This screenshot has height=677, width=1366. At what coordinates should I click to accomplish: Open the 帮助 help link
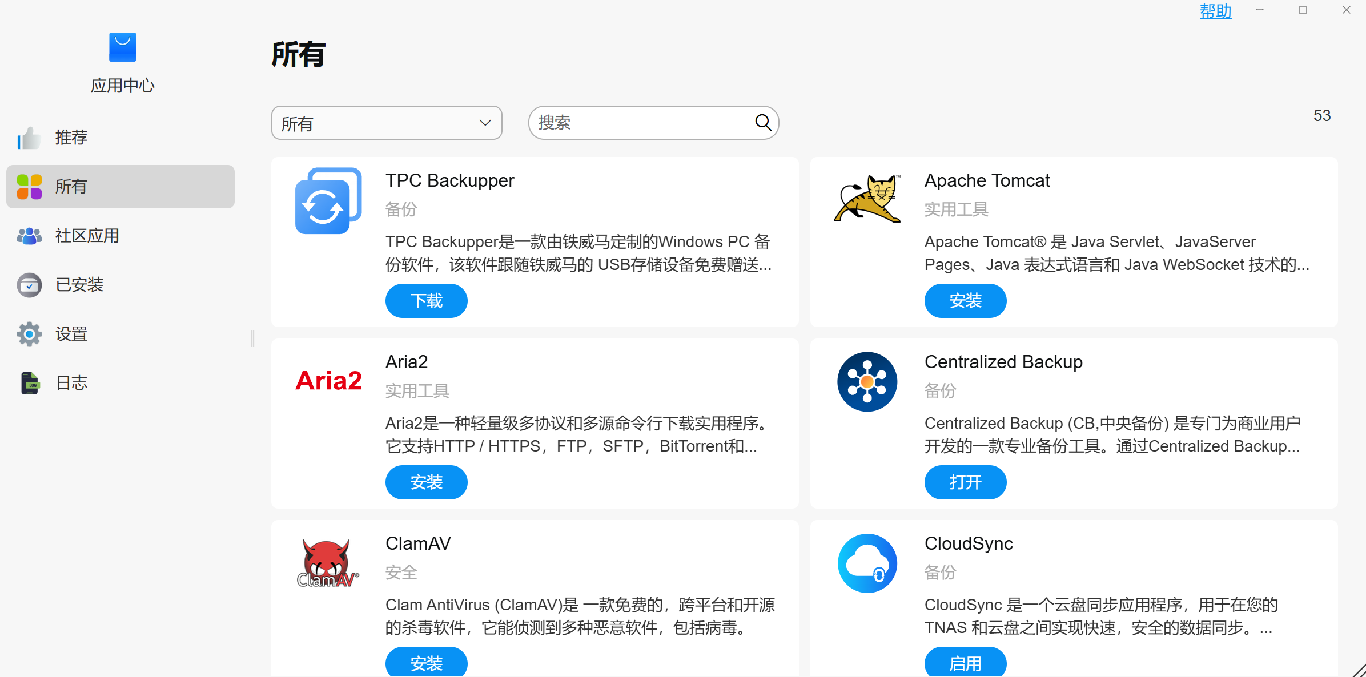[1215, 11]
